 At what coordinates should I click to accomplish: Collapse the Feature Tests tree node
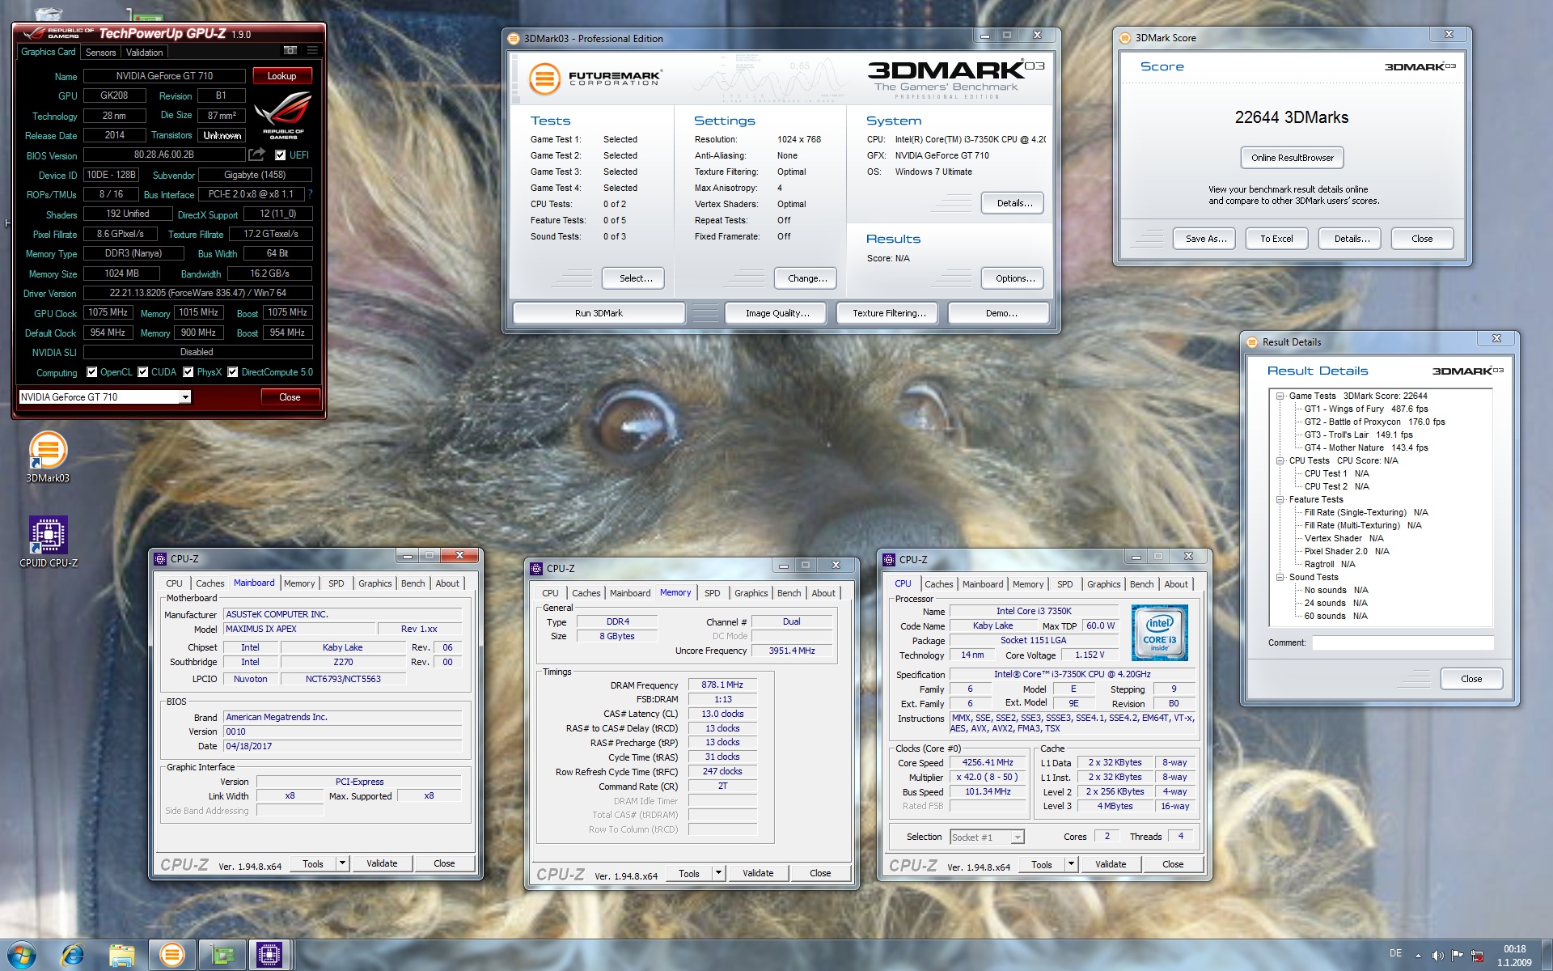tap(1280, 500)
